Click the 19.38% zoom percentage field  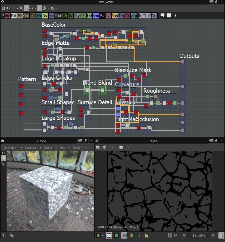(199, 235)
